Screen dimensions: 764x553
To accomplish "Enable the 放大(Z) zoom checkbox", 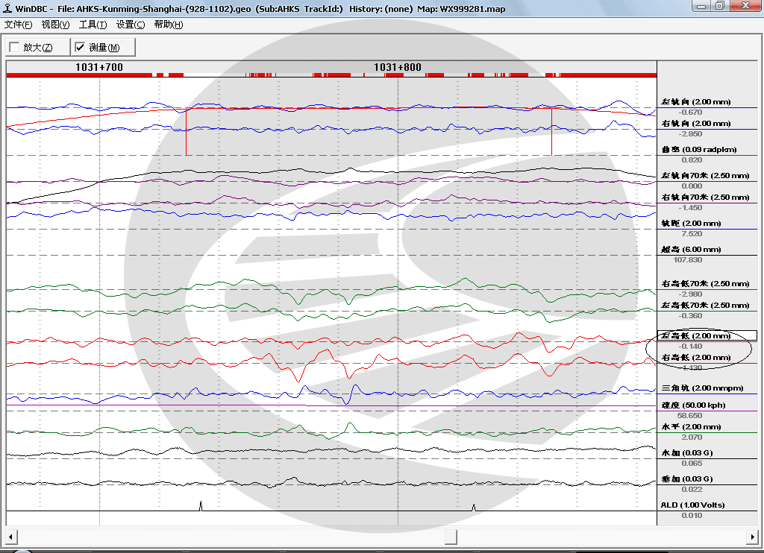I will click(x=15, y=47).
